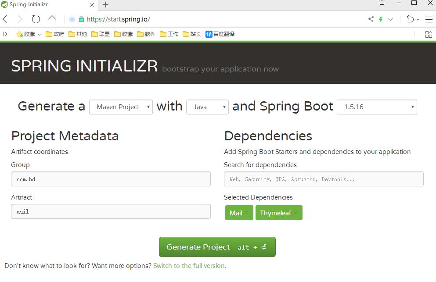The image size is (436, 282).
Task: Close the Spring Initializr tab
Action: coord(92,5)
